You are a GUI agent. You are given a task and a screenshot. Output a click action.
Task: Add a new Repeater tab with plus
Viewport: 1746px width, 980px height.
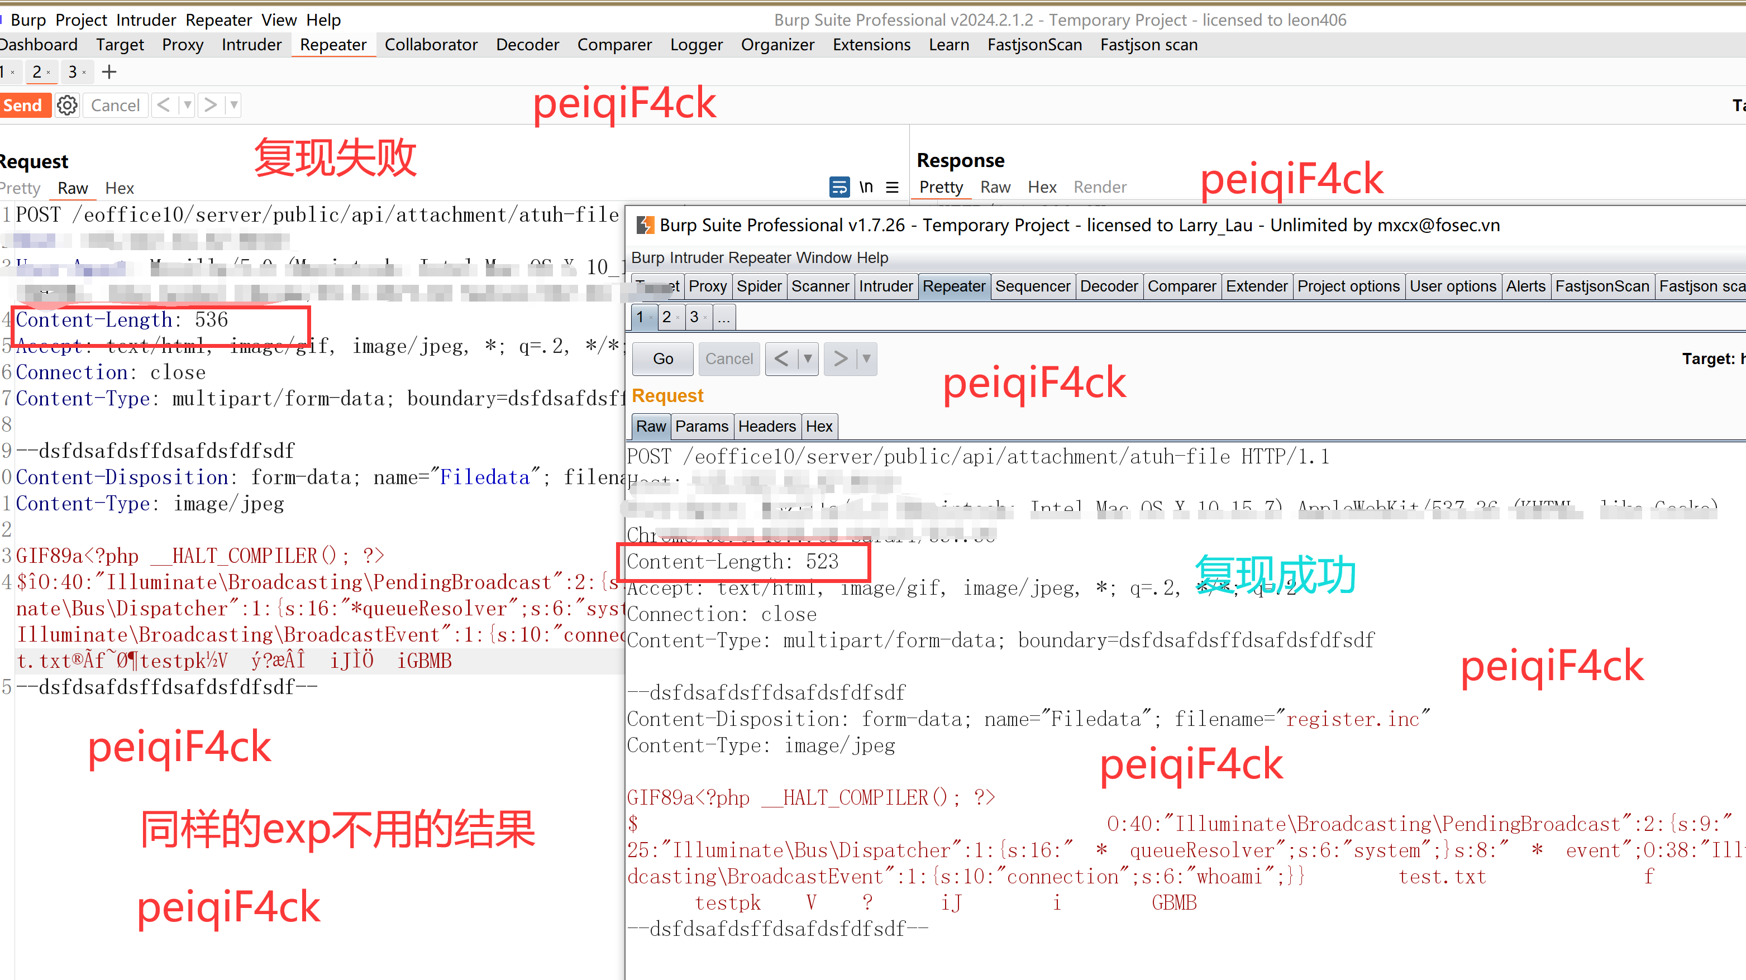pos(109,72)
